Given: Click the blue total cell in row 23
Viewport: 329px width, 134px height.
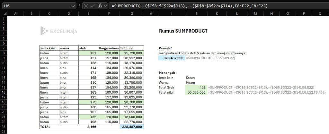Looking at the screenshot, I should [131, 127].
